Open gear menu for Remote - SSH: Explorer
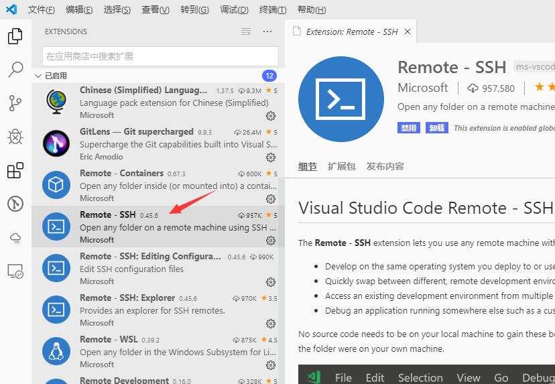555x384 pixels. (x=271, y=324)
